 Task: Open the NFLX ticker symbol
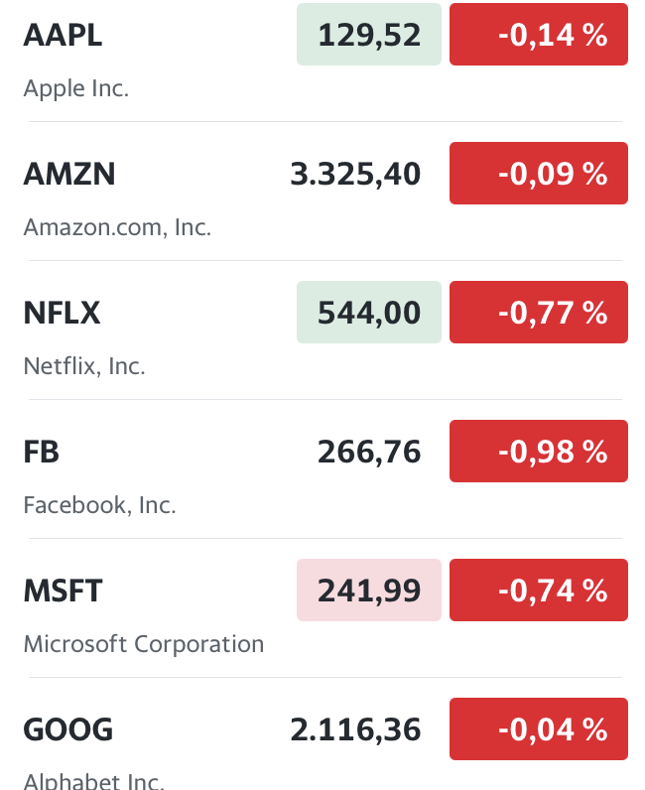pyautogui.click(x=63, y=314)
